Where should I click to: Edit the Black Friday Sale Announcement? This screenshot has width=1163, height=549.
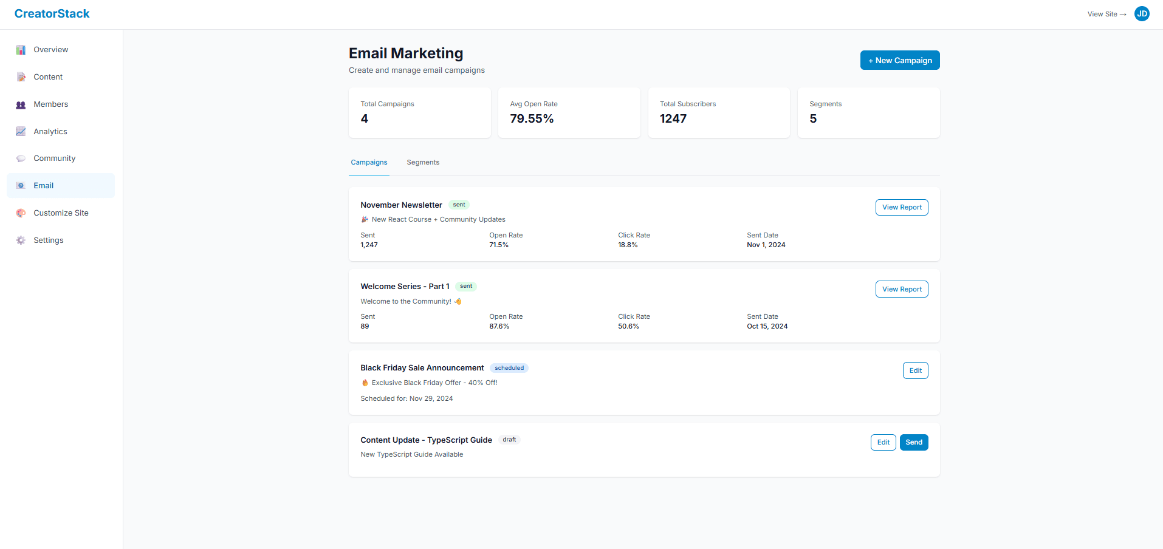click(915, 370)
